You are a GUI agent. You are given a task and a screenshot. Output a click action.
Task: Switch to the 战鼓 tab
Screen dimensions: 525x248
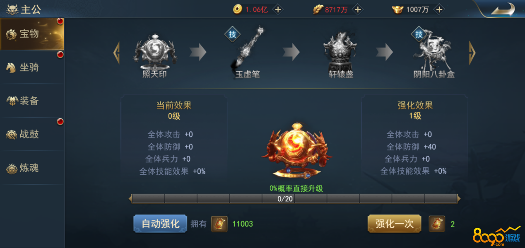pyautogui.click(x=32, y=135)
